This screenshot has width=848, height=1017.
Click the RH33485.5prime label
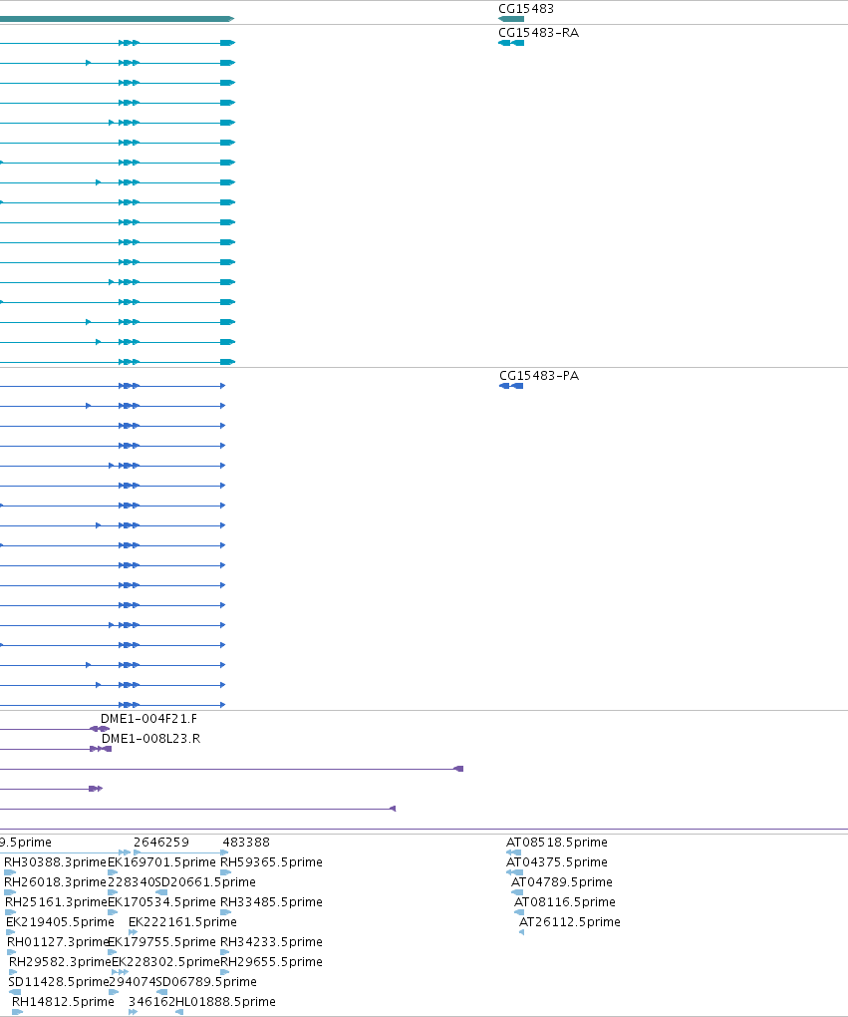pos(272,902)
